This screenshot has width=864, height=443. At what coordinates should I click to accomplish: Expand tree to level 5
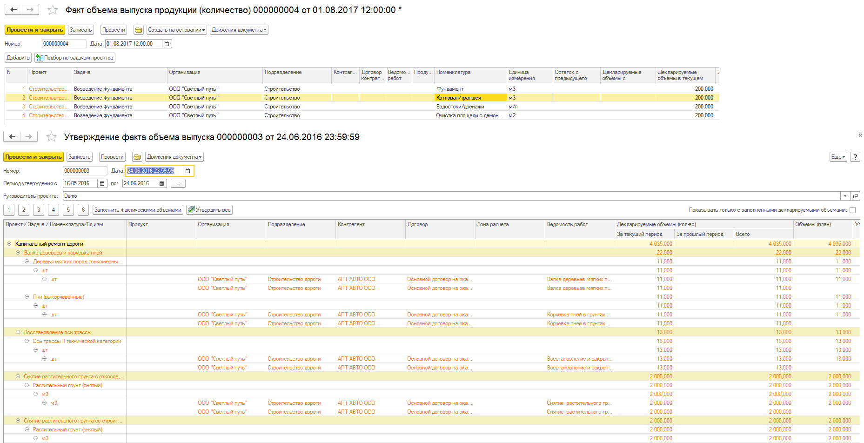click(x=68, y=210)
